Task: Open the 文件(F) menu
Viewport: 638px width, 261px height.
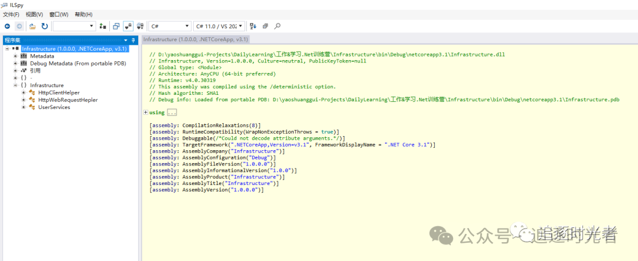Action: (11, 14)
